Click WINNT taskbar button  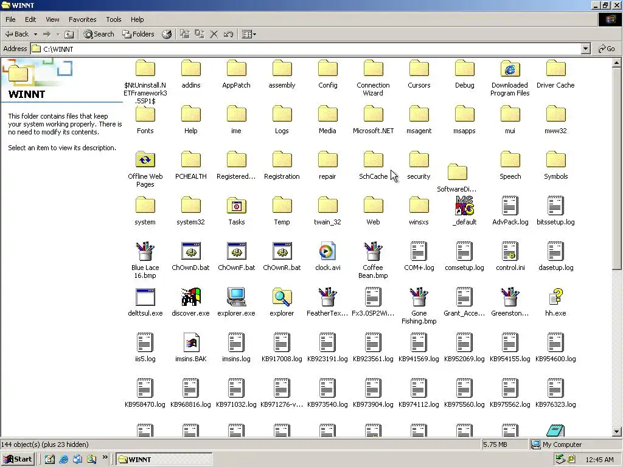point(164,460)
